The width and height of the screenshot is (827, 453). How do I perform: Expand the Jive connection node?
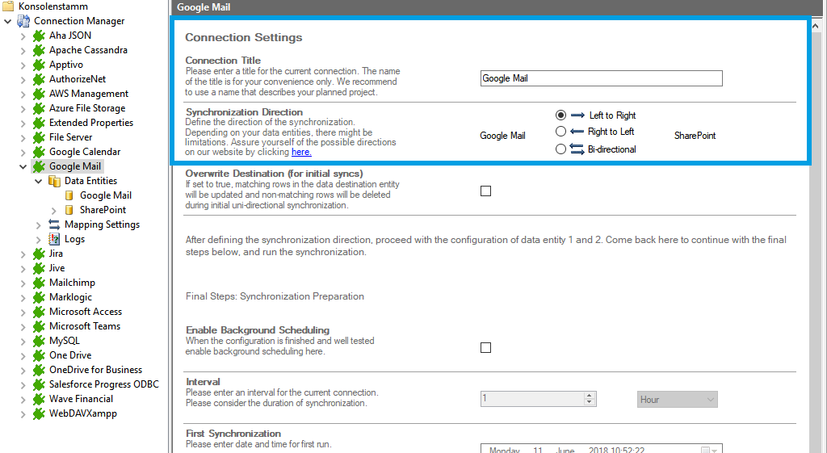click(23, 268)
